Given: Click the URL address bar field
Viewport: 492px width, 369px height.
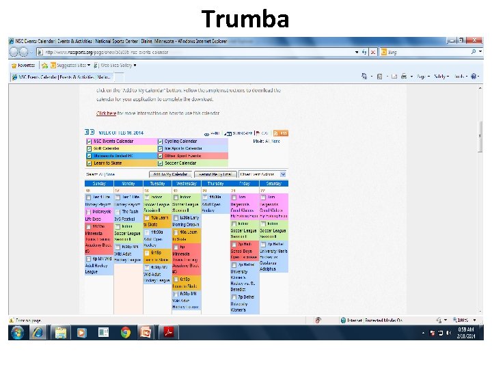Looking at the screenshot, I should coord(200,52).
